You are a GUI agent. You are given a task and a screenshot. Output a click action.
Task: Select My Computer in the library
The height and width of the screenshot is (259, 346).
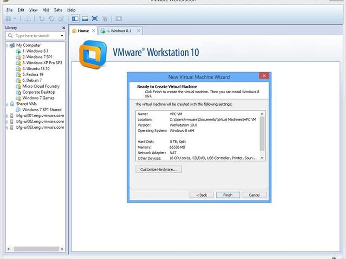tap(28, 45)
